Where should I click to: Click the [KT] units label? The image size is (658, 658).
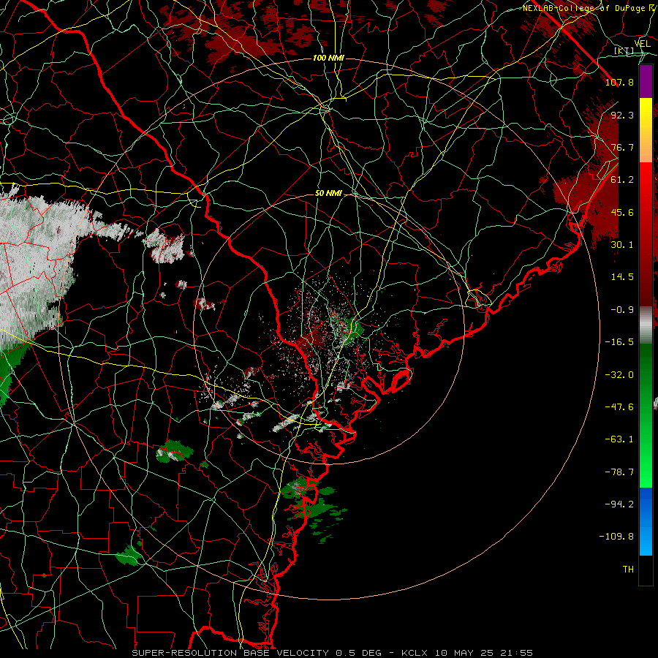(x=624, y=50)
